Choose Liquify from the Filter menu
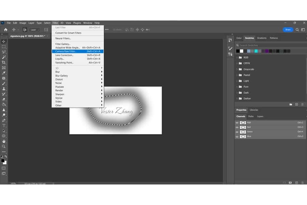The height and width of the screenshot is (205, 307). coord(78,59)
